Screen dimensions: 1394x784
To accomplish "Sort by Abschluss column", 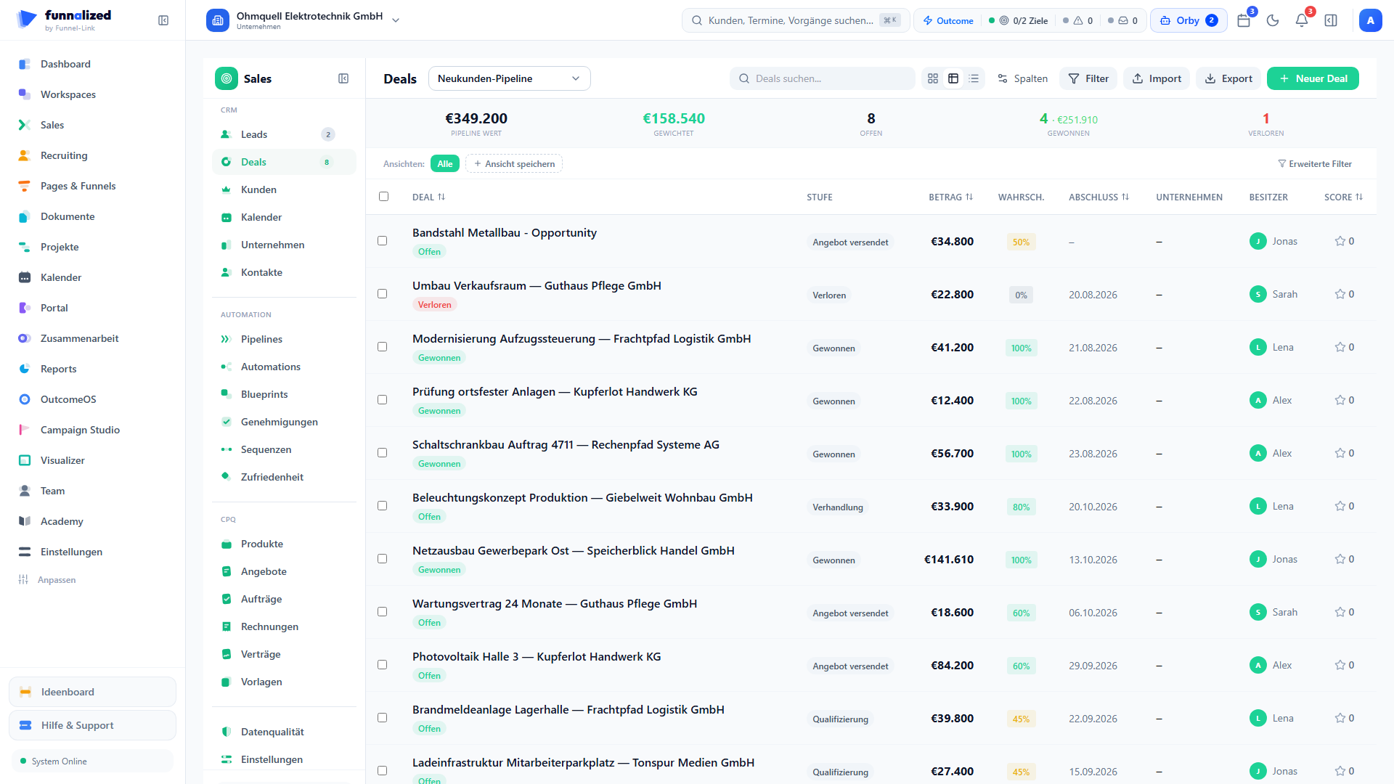I will [x=1099, y=197].
